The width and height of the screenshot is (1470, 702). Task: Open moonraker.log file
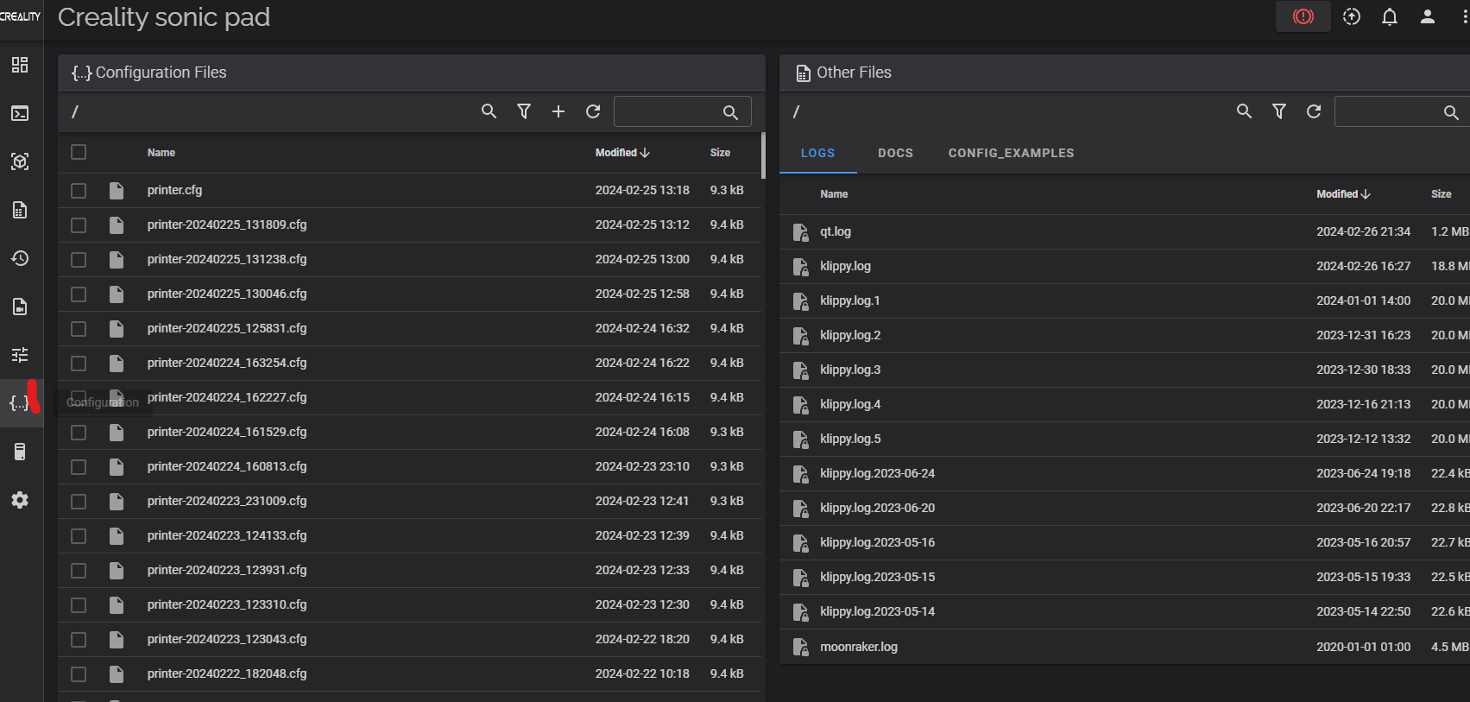858,647
